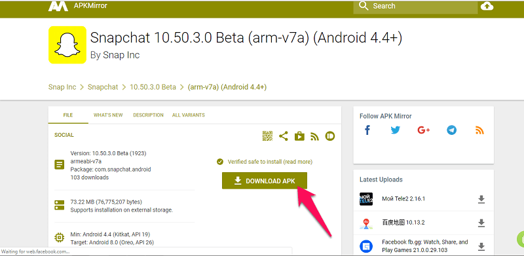Image resolution: width=524 pixels, height=256 pixels.
Task: Click the share icon
Action: point(284,136)
